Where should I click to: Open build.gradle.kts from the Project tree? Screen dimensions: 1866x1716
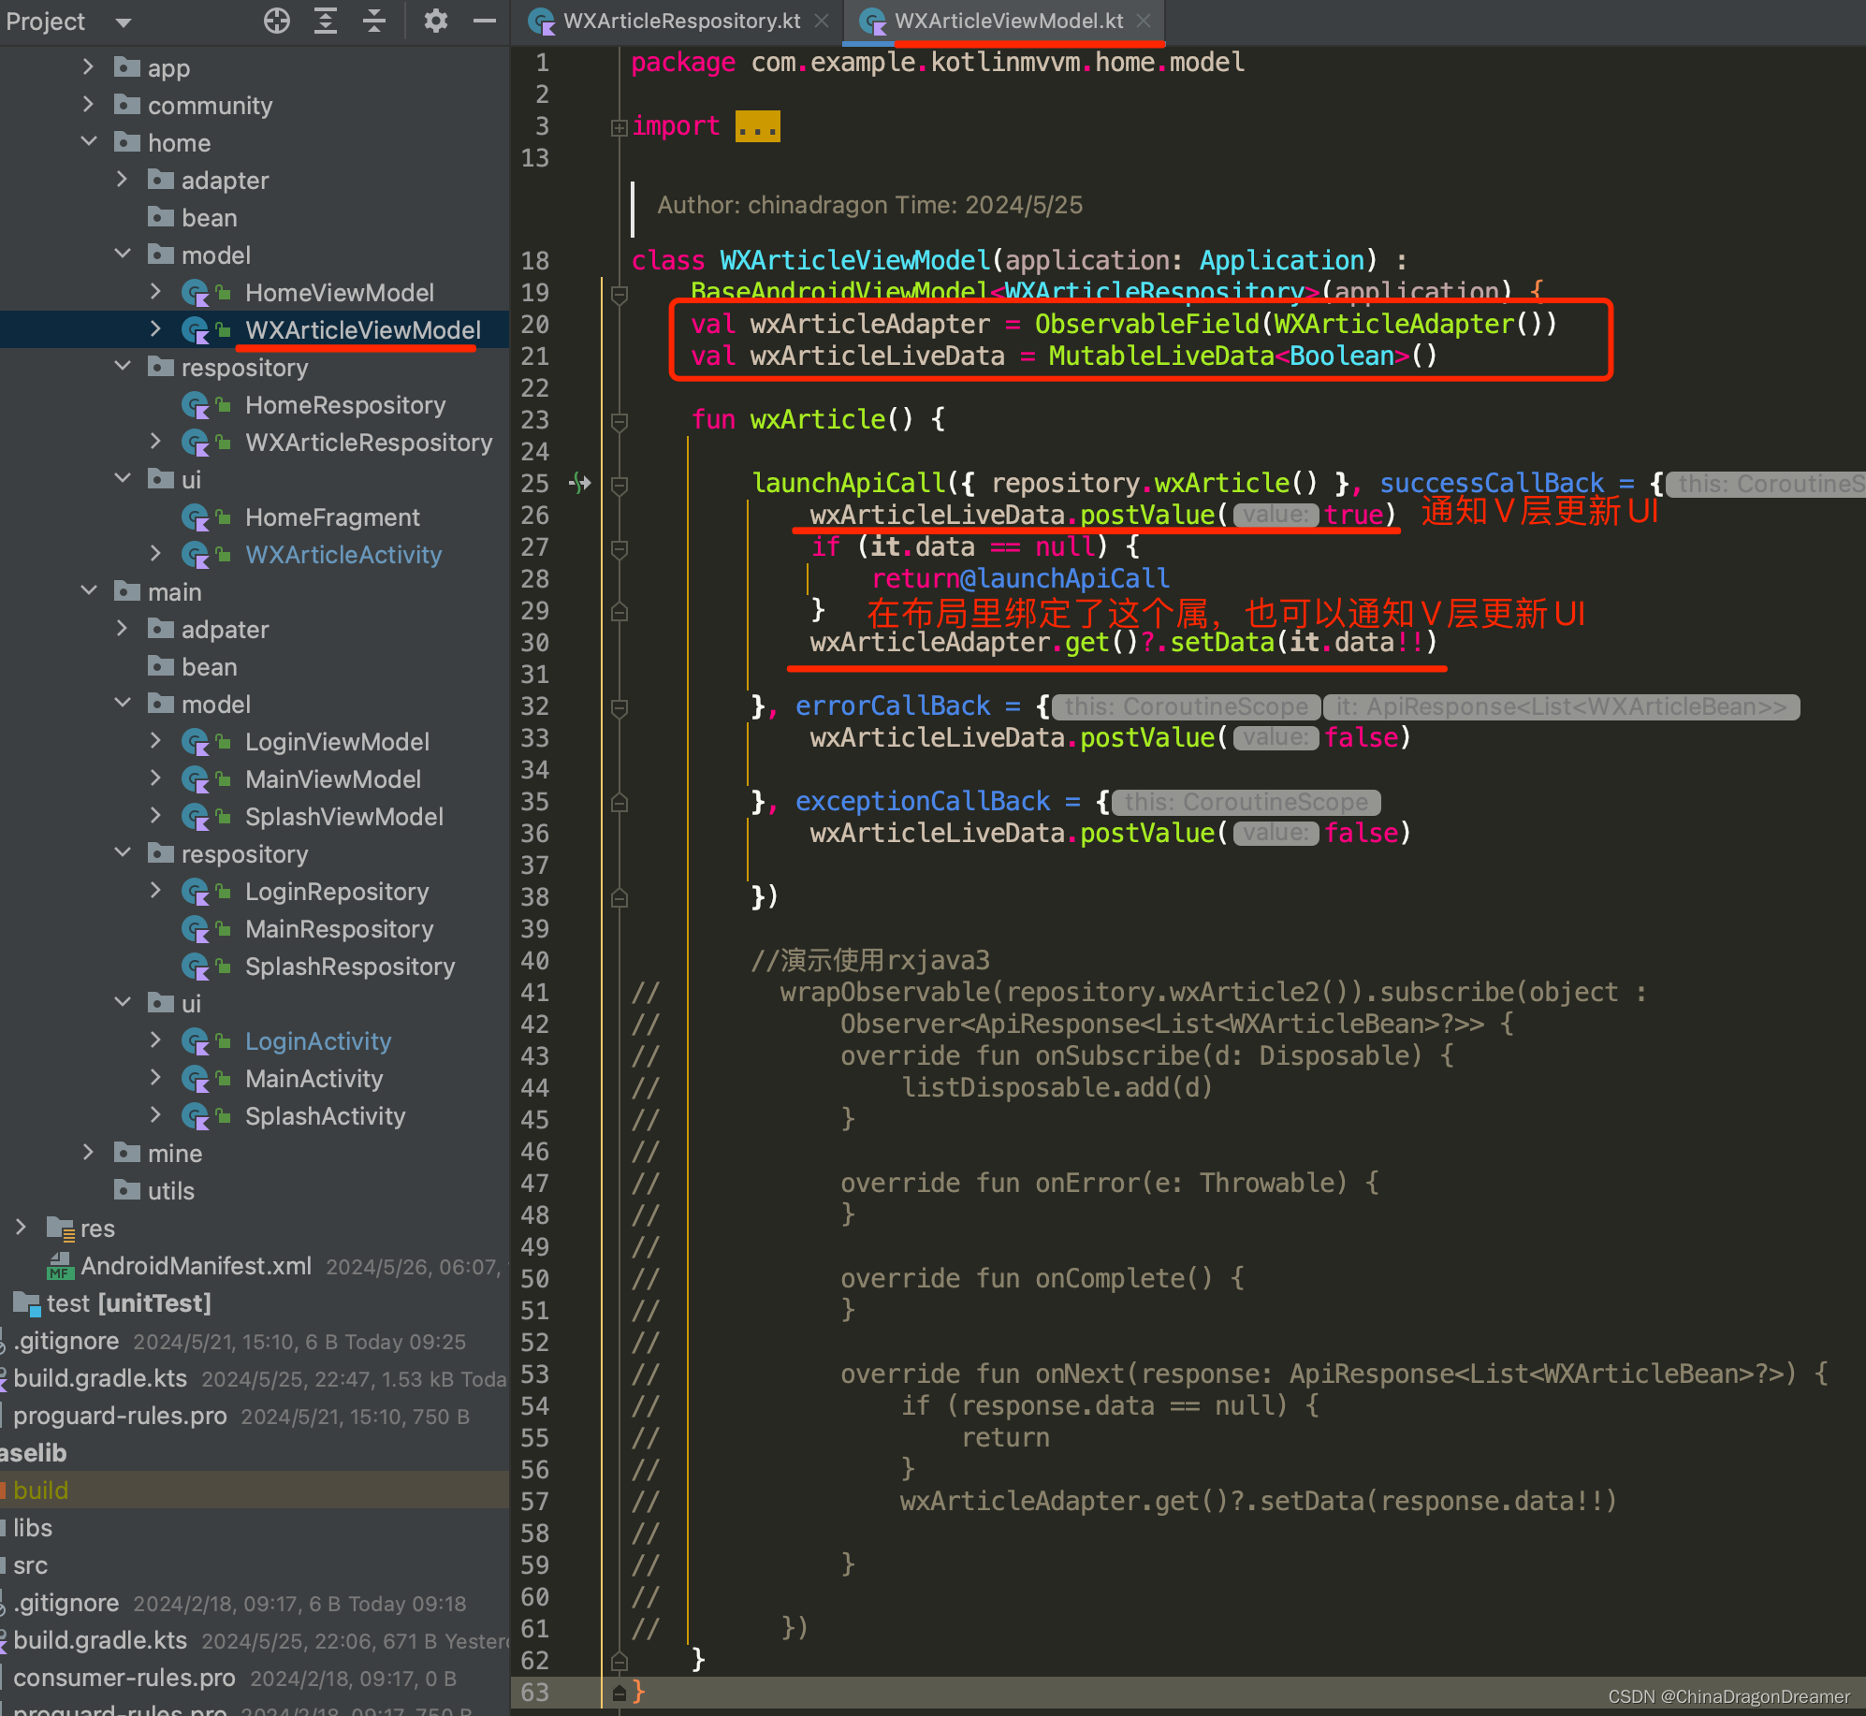[100, 1376]
